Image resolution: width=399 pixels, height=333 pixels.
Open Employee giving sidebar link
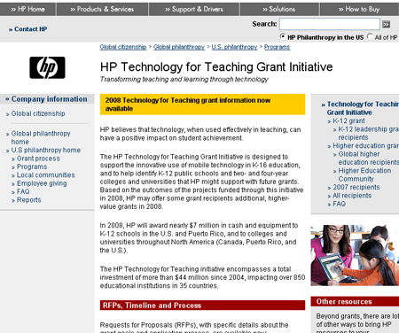(x=42, y=183)
